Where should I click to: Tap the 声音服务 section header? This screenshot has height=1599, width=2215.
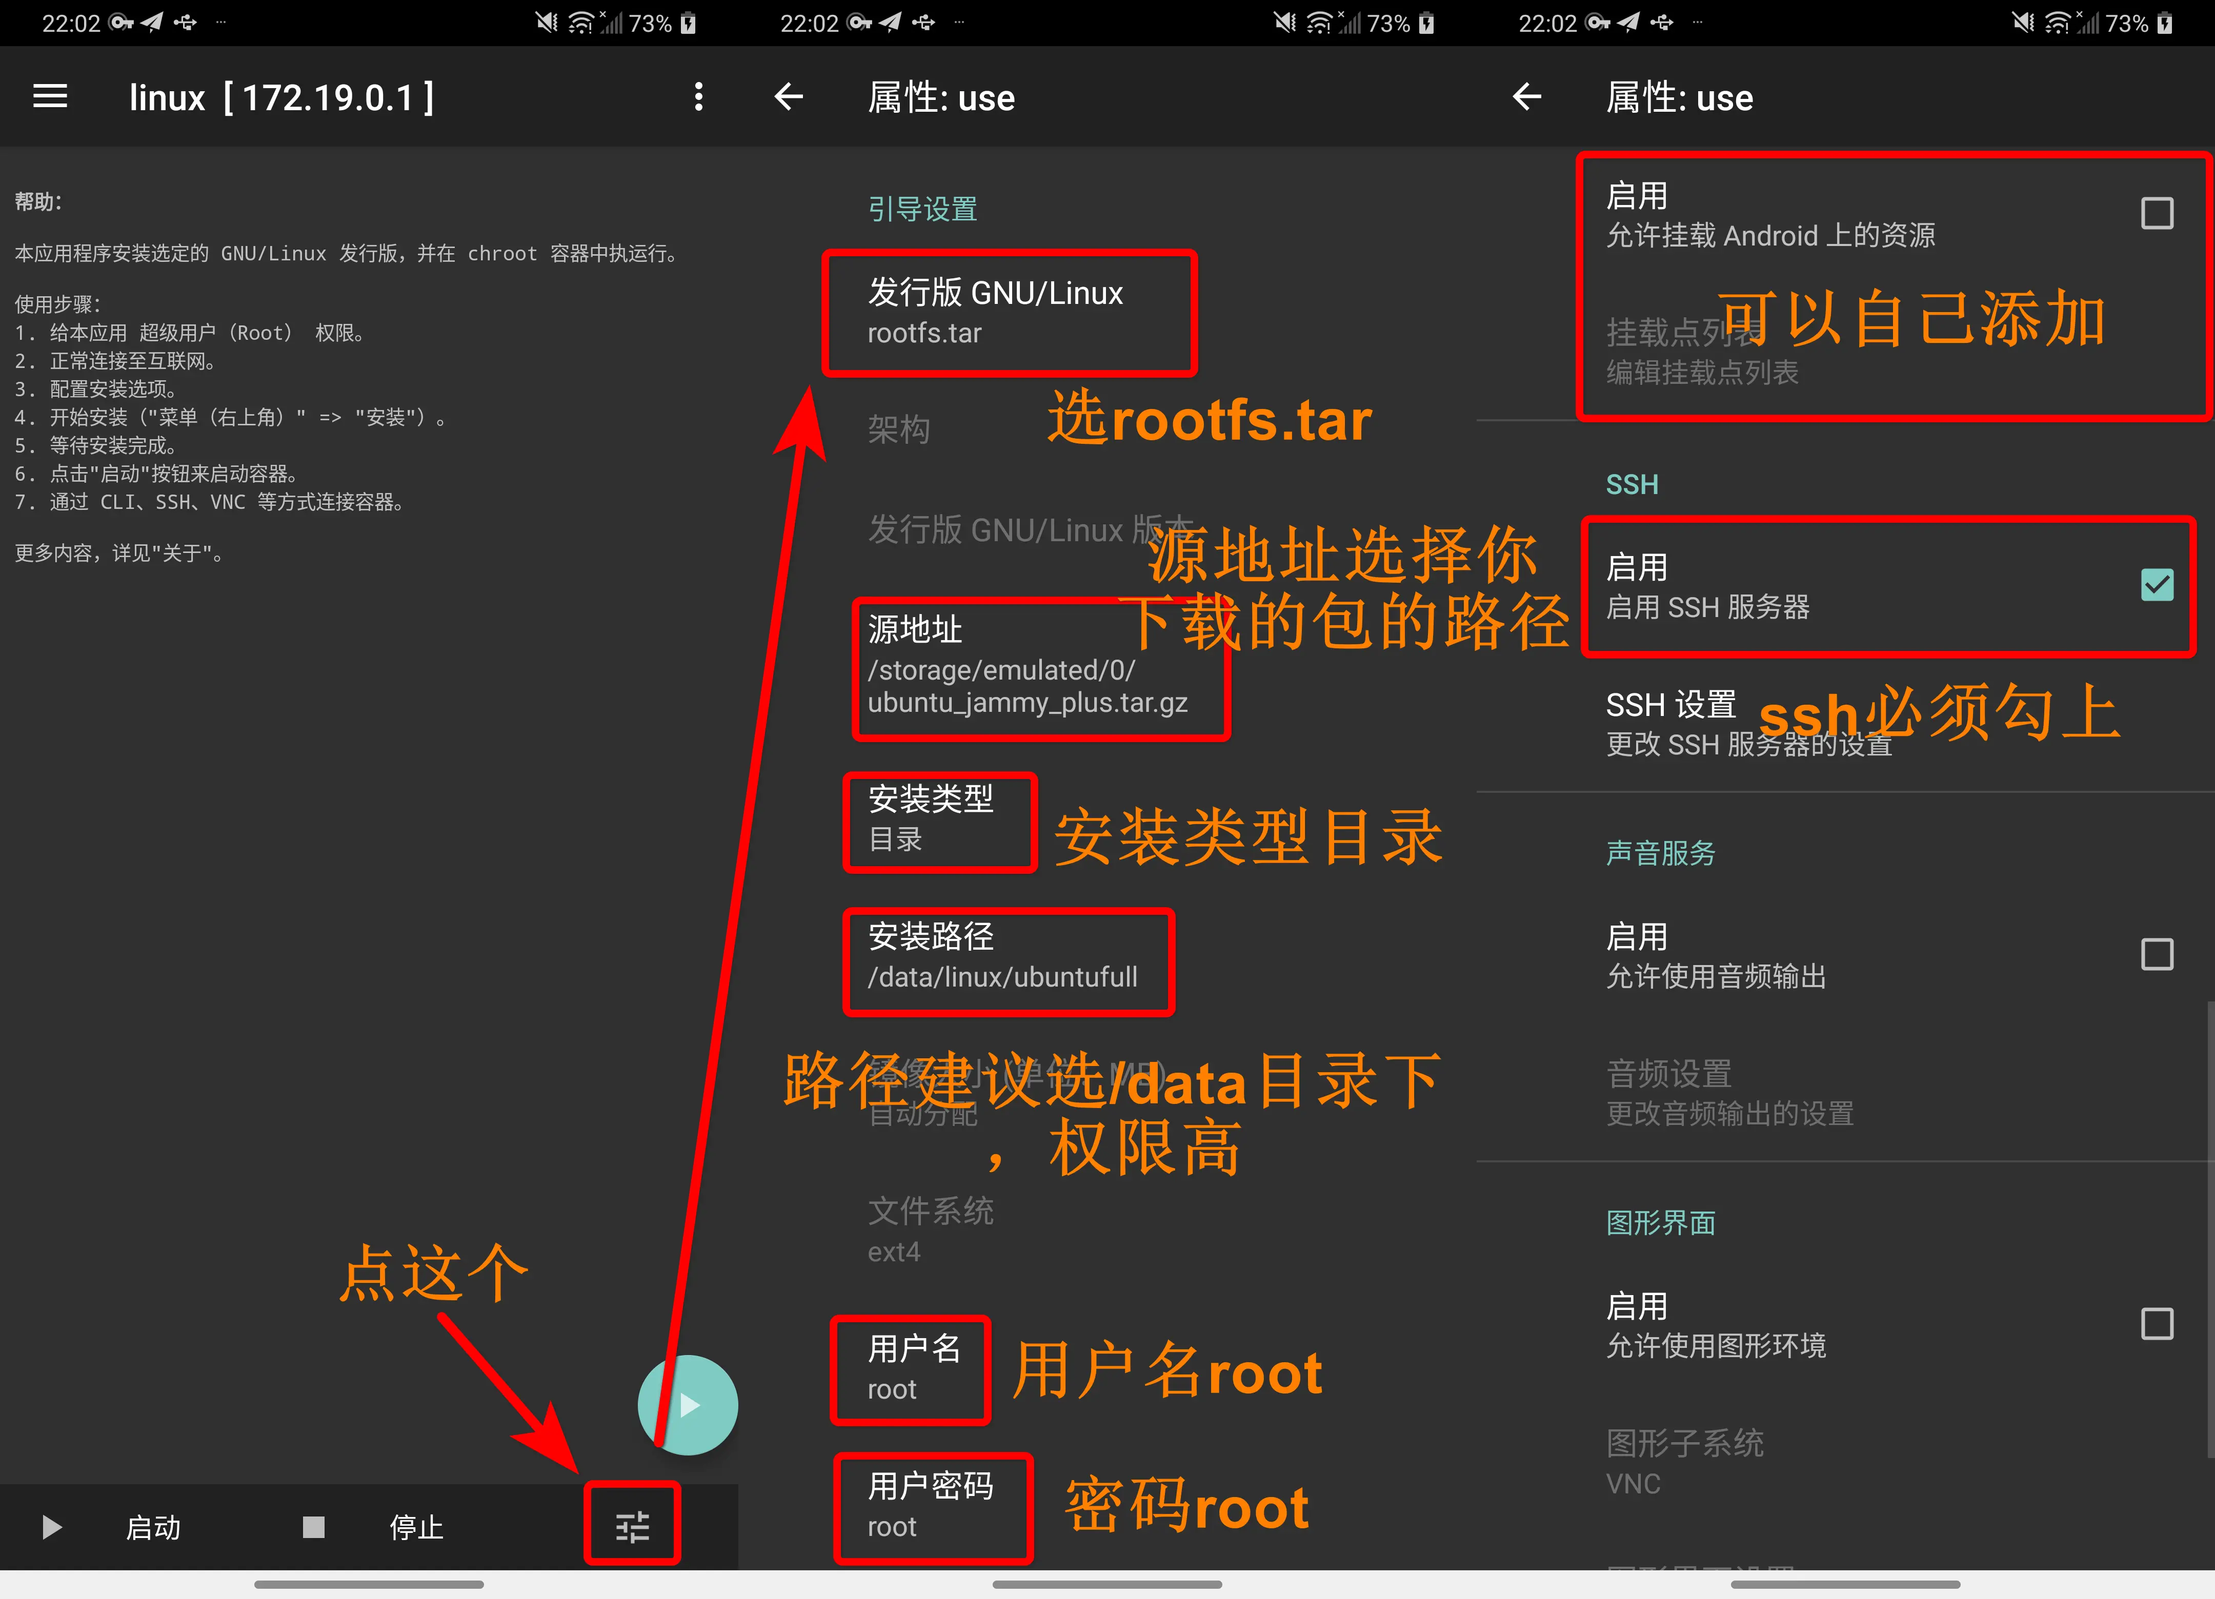(1660, 853)
